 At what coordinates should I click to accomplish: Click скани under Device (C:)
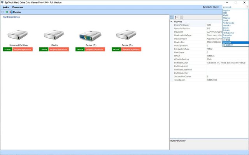click(x=80, y=49)
